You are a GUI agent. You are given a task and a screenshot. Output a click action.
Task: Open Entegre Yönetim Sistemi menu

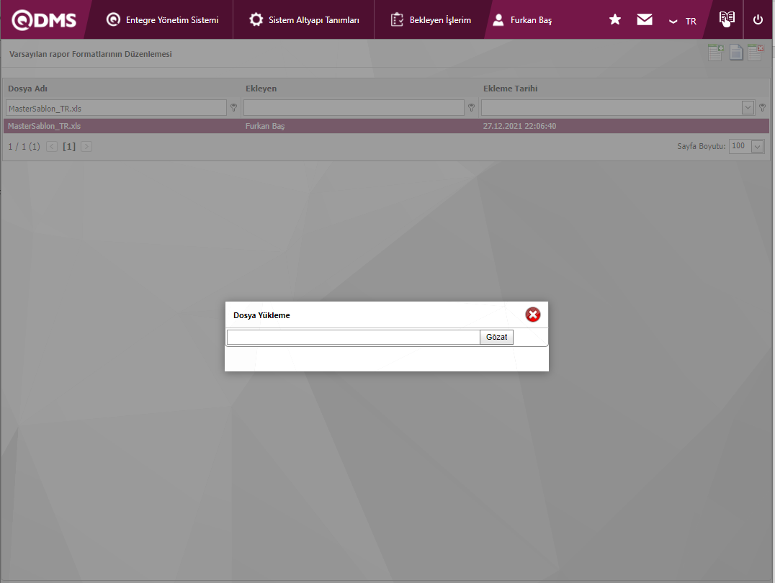162,19
